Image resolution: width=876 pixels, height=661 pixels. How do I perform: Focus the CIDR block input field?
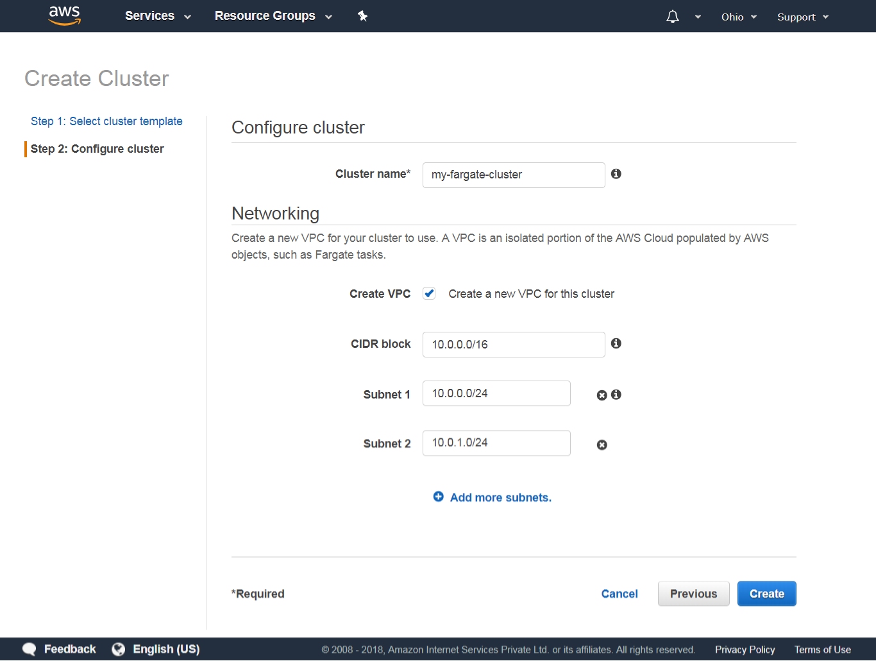coord(514,345)
